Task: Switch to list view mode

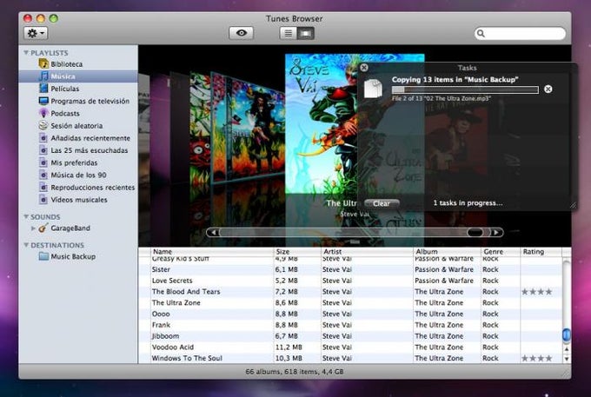Action: coord(289,33)
